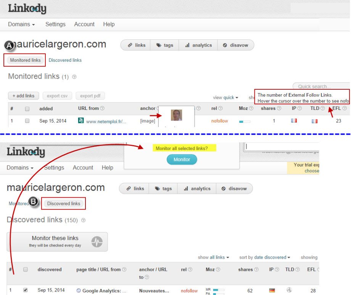Open Domains dropdown above Discovered links view
This screenshot has height=295, width=351.
click(x=20, y=168)
